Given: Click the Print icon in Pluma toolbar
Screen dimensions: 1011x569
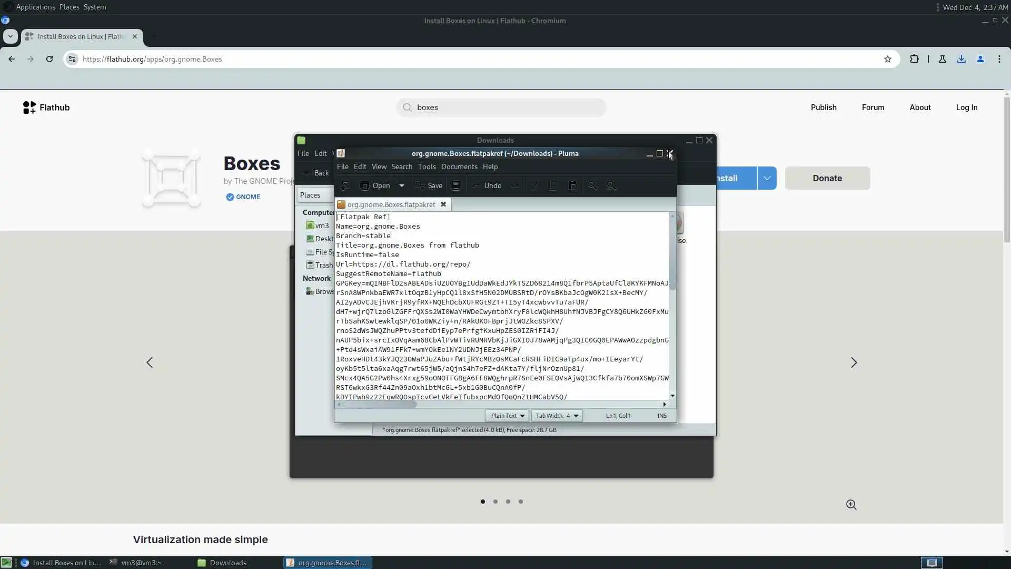Looking at the screenshot, I should tap(456, 185).
